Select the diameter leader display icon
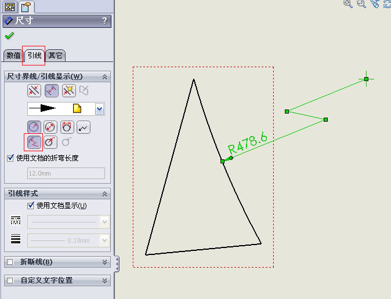This screenshot has width=391, height=299. point(50,127)
